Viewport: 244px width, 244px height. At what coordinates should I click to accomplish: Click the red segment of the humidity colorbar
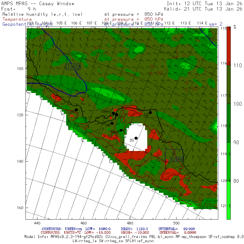(x=229, y=46)
